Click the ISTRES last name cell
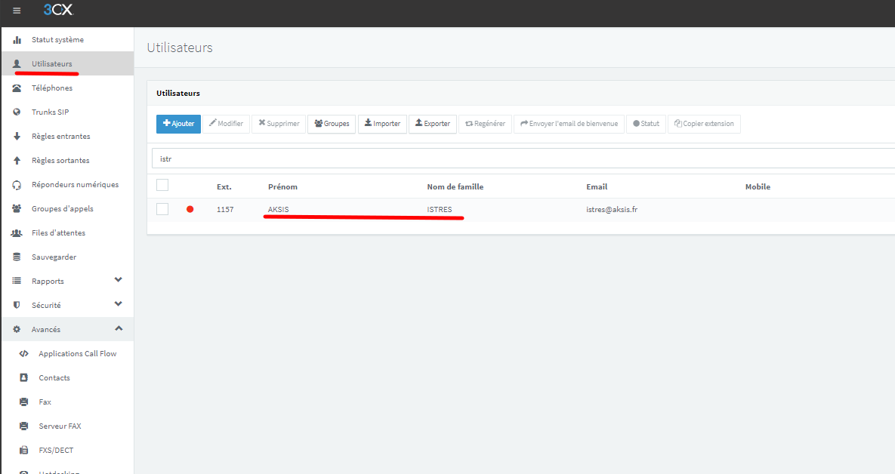This screenshot has width=895, height=474. pos(439,209)
